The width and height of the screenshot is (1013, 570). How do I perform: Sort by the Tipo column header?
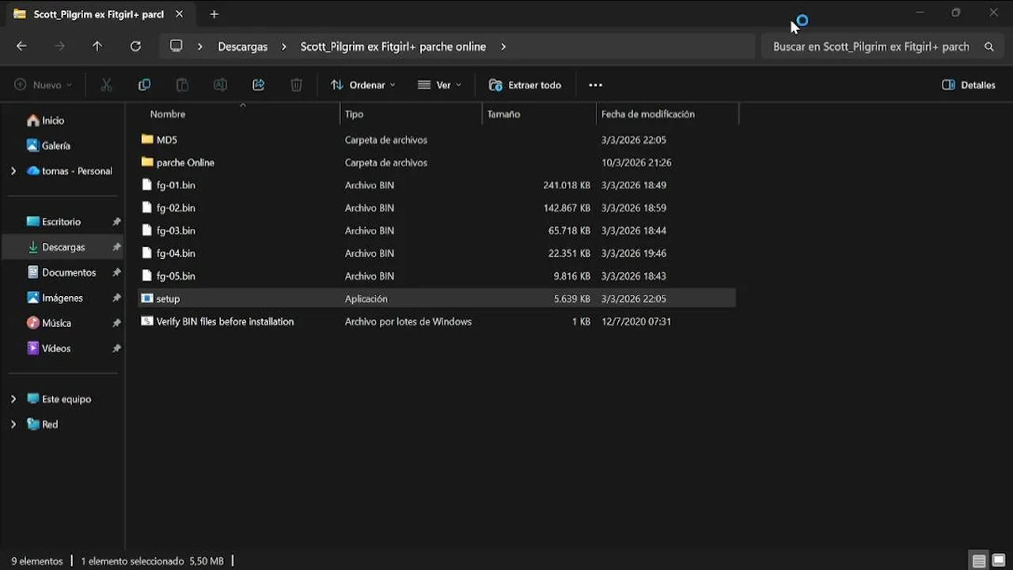(354, 114)
